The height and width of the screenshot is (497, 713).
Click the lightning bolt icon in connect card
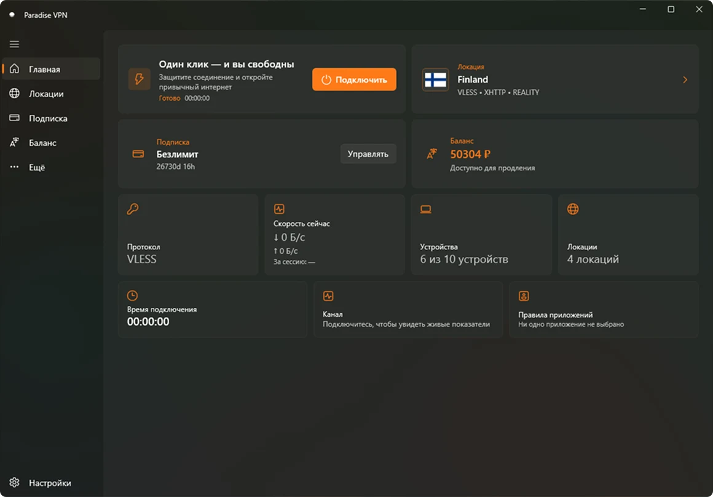click(x=139, y=79)
